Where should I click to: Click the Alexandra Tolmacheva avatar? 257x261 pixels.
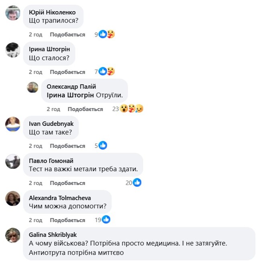13,198
